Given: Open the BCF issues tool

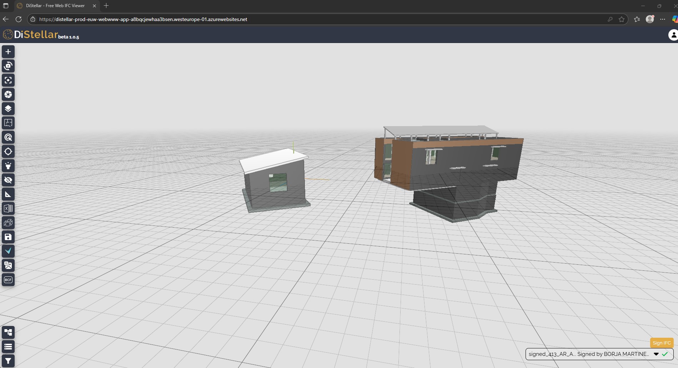Looking at the screenshot, I should pos(8,280).
